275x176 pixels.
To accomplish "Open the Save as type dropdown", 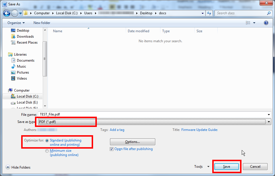I will [269, 122].
